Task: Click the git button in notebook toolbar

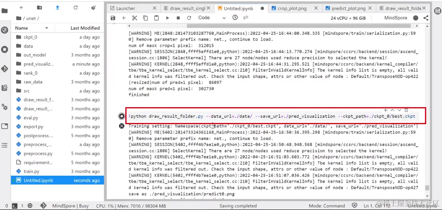Action: coord(246,17)
